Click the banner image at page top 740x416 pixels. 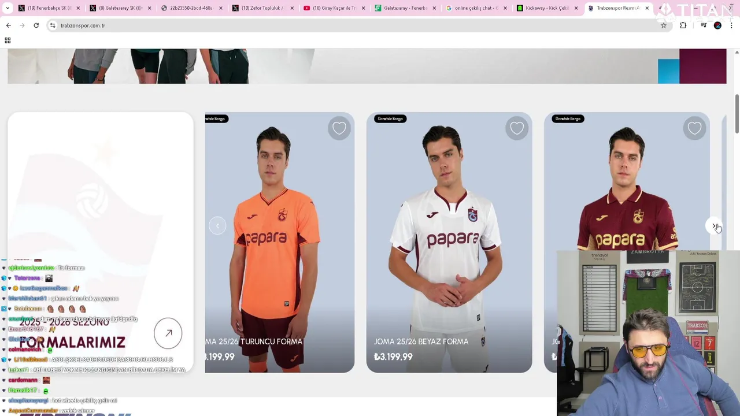(x=367, y=66)
